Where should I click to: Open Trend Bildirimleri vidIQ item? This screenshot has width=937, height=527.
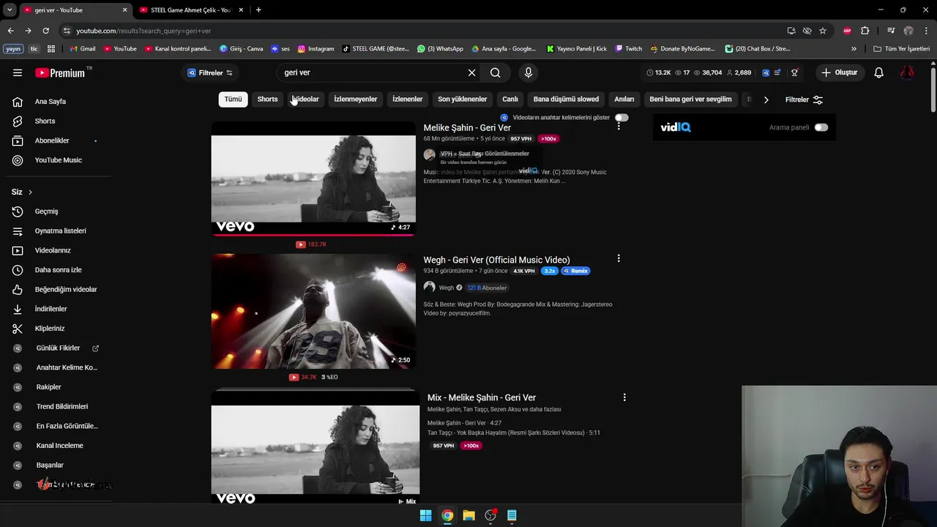click(61, 406)
